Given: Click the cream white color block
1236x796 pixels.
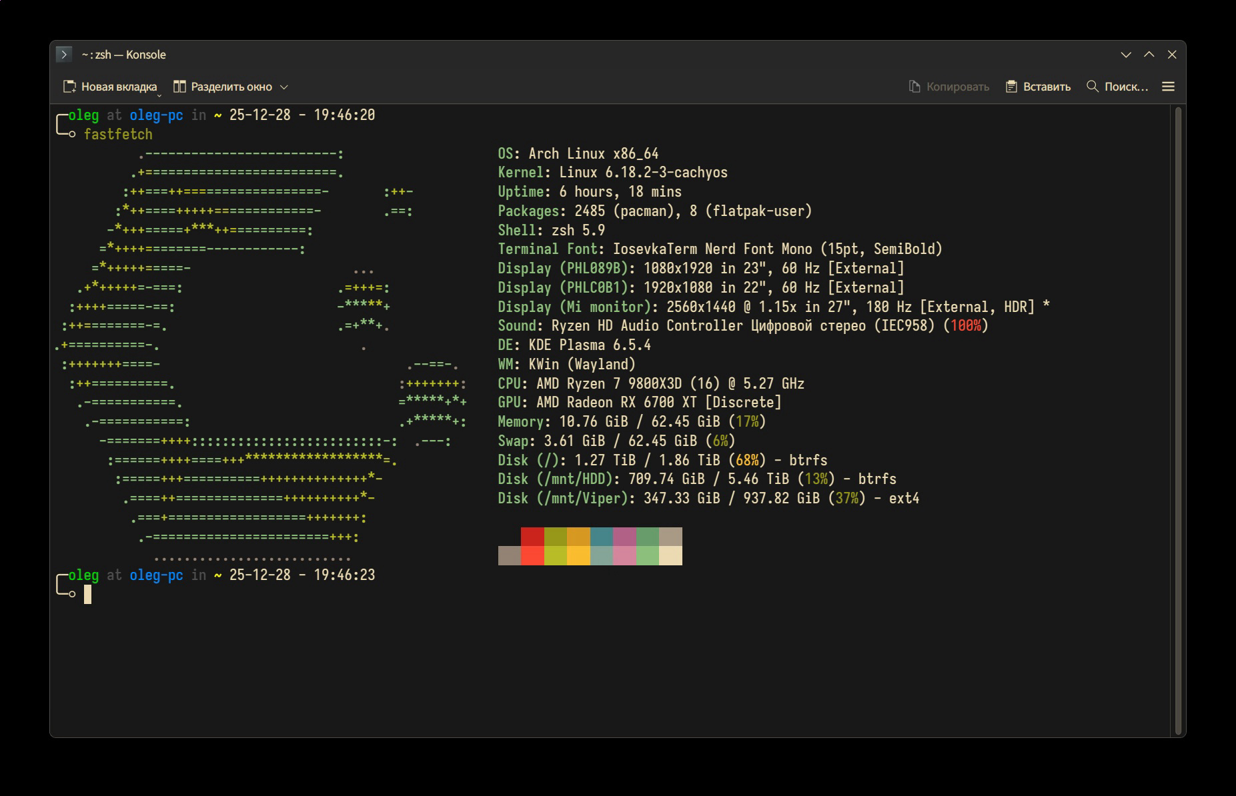Looking at the screenshot, I should 670,555.
